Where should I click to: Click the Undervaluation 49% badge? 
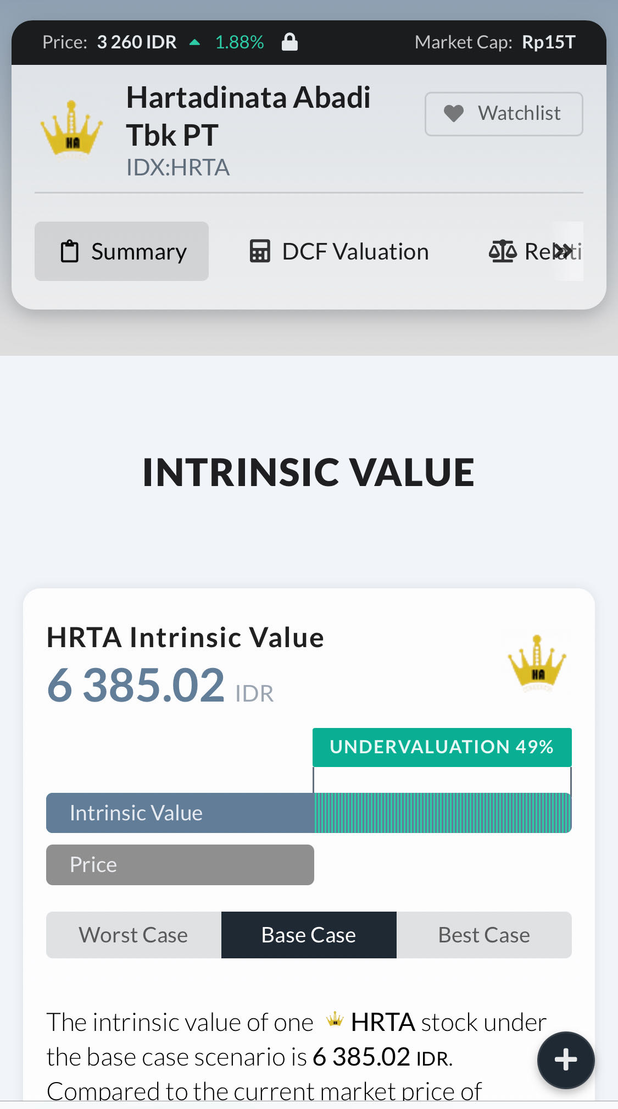[442, 747]
